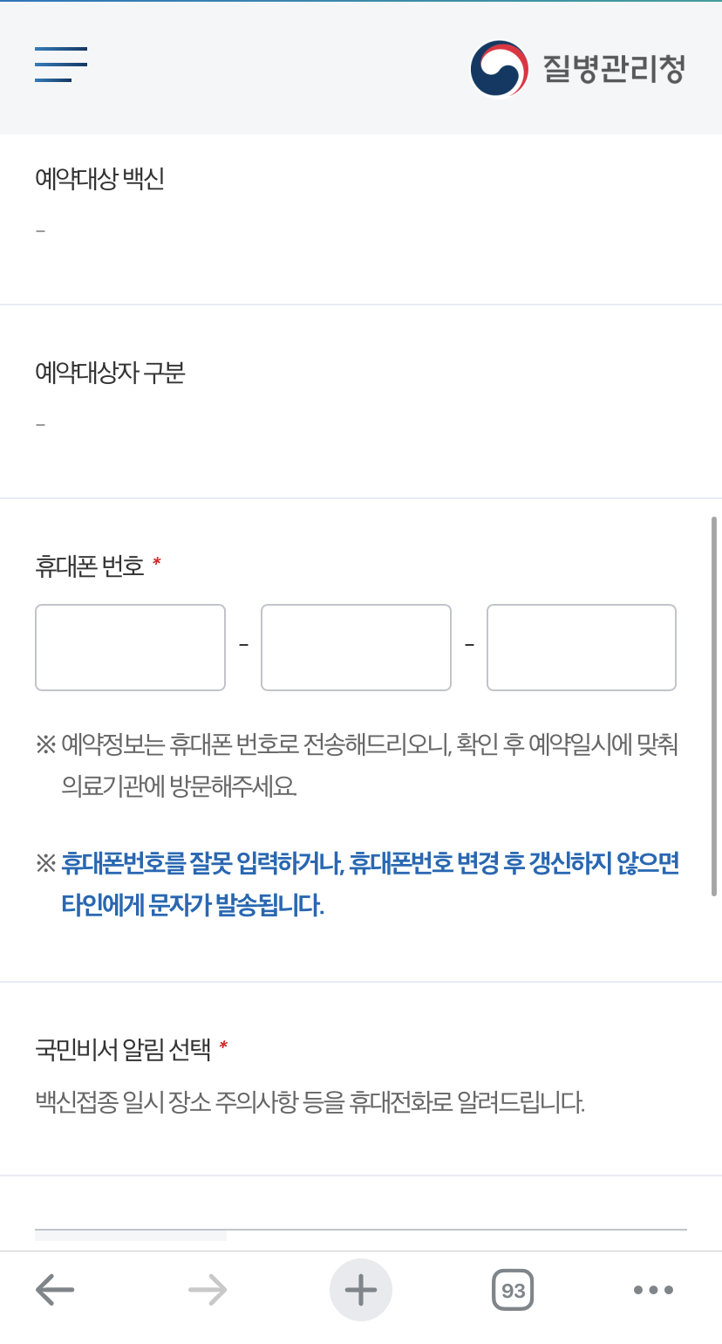Navigate back using the browser back arrow
The height and width of the screenshot is (1344, 722).
pyautogui.click(x=56, y=1289)
